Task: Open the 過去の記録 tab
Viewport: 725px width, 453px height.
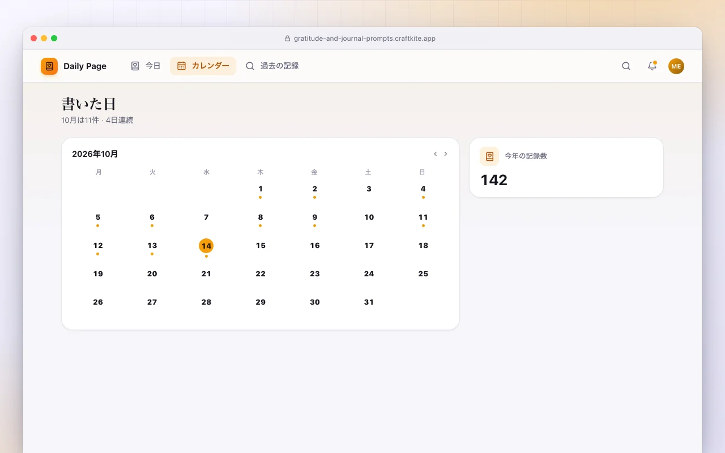Action: tap(272, 66)
